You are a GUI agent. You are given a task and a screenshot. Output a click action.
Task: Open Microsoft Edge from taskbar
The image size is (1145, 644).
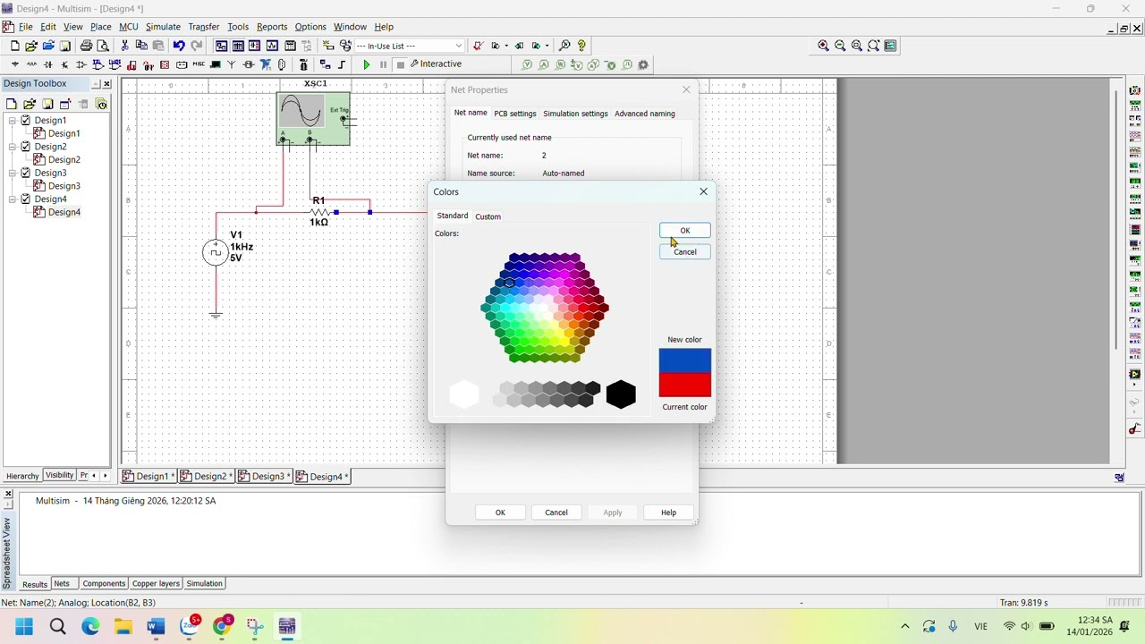[x=90, y=626]
